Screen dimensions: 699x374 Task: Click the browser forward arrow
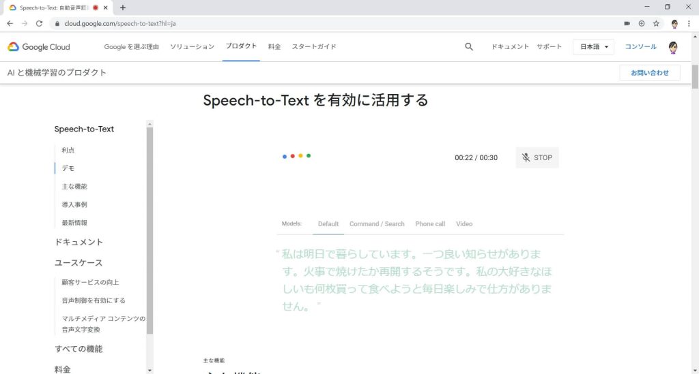[25, 24]
